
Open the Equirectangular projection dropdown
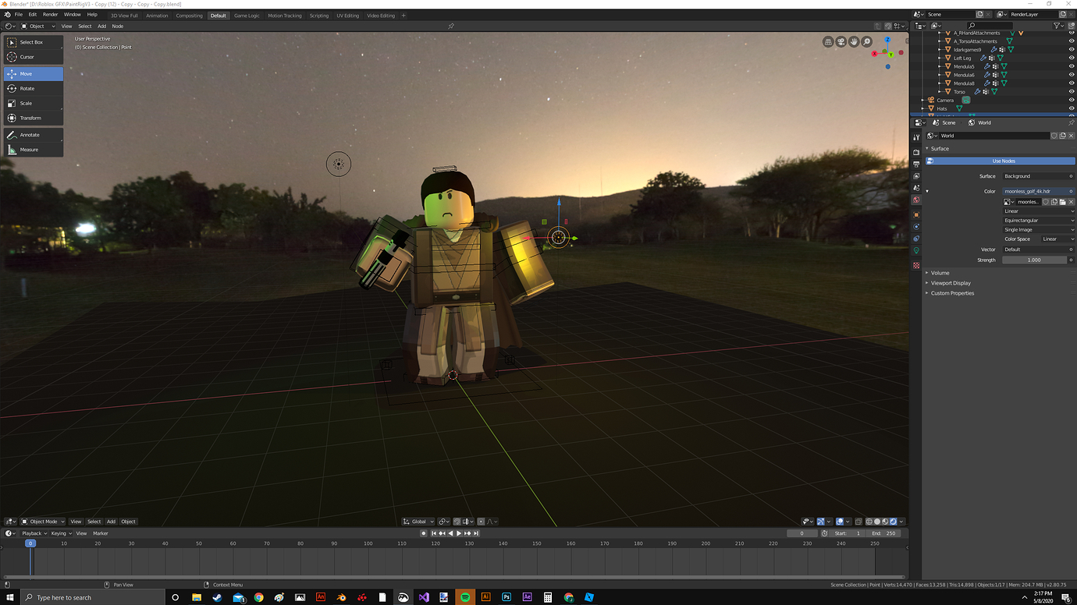[1038, 220]
